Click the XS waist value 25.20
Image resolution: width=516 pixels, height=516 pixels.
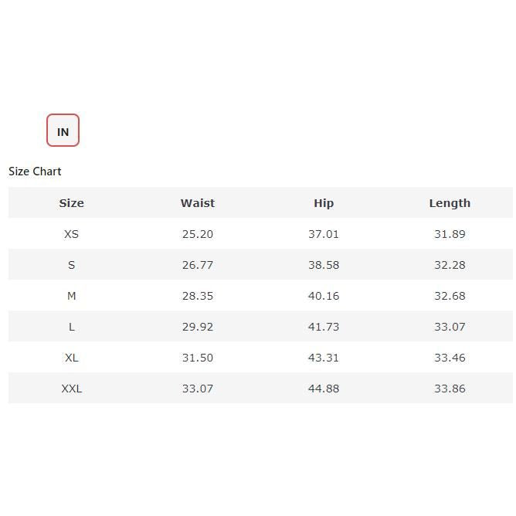coord(198,234)
